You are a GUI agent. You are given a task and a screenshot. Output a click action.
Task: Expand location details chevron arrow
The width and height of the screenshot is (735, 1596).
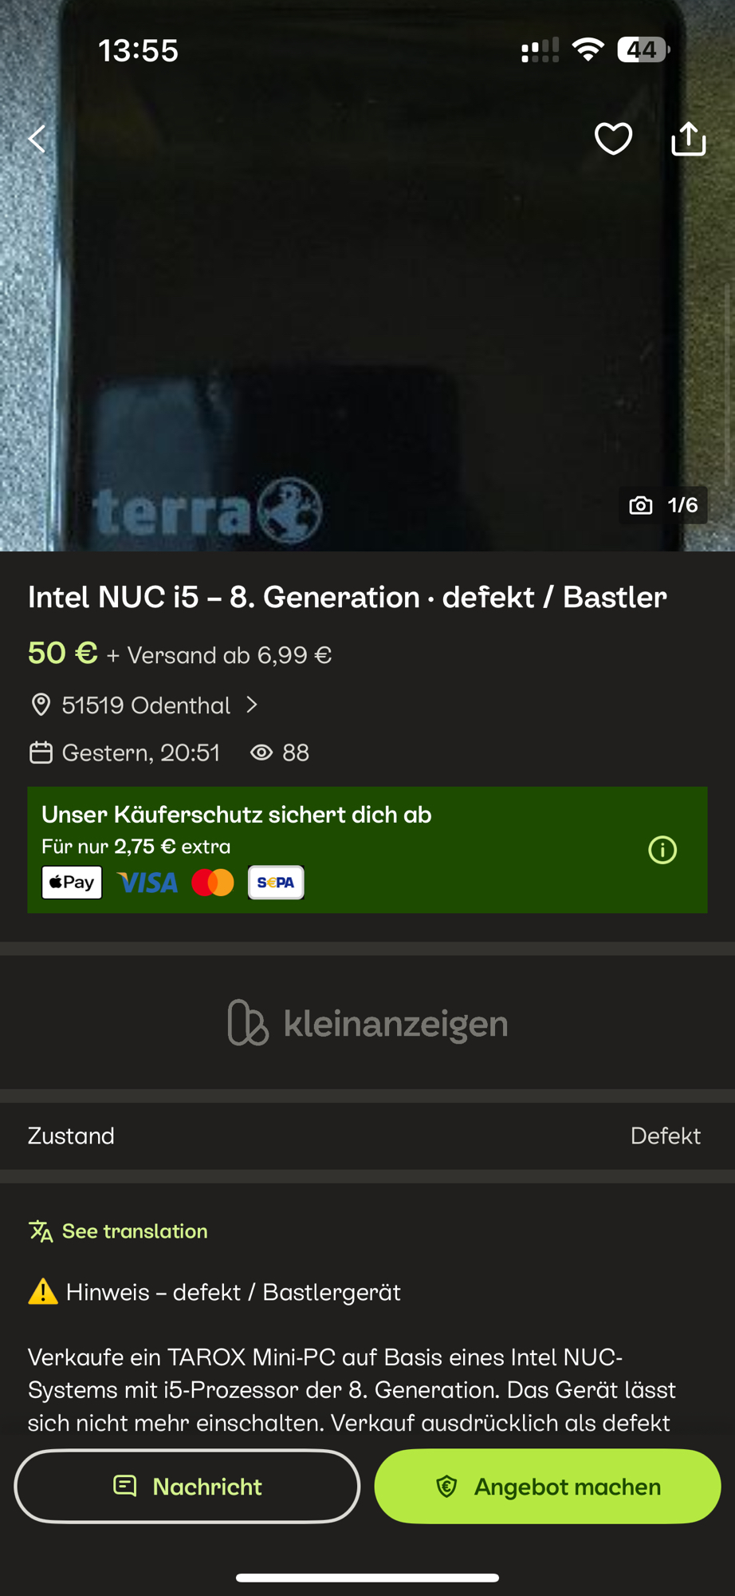coord(252,705)
